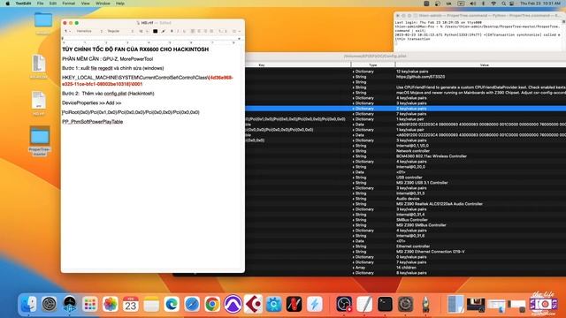Open the Regular typeface dropdown
Viewport: 566px width, 318px height.
tap(120, 32)
